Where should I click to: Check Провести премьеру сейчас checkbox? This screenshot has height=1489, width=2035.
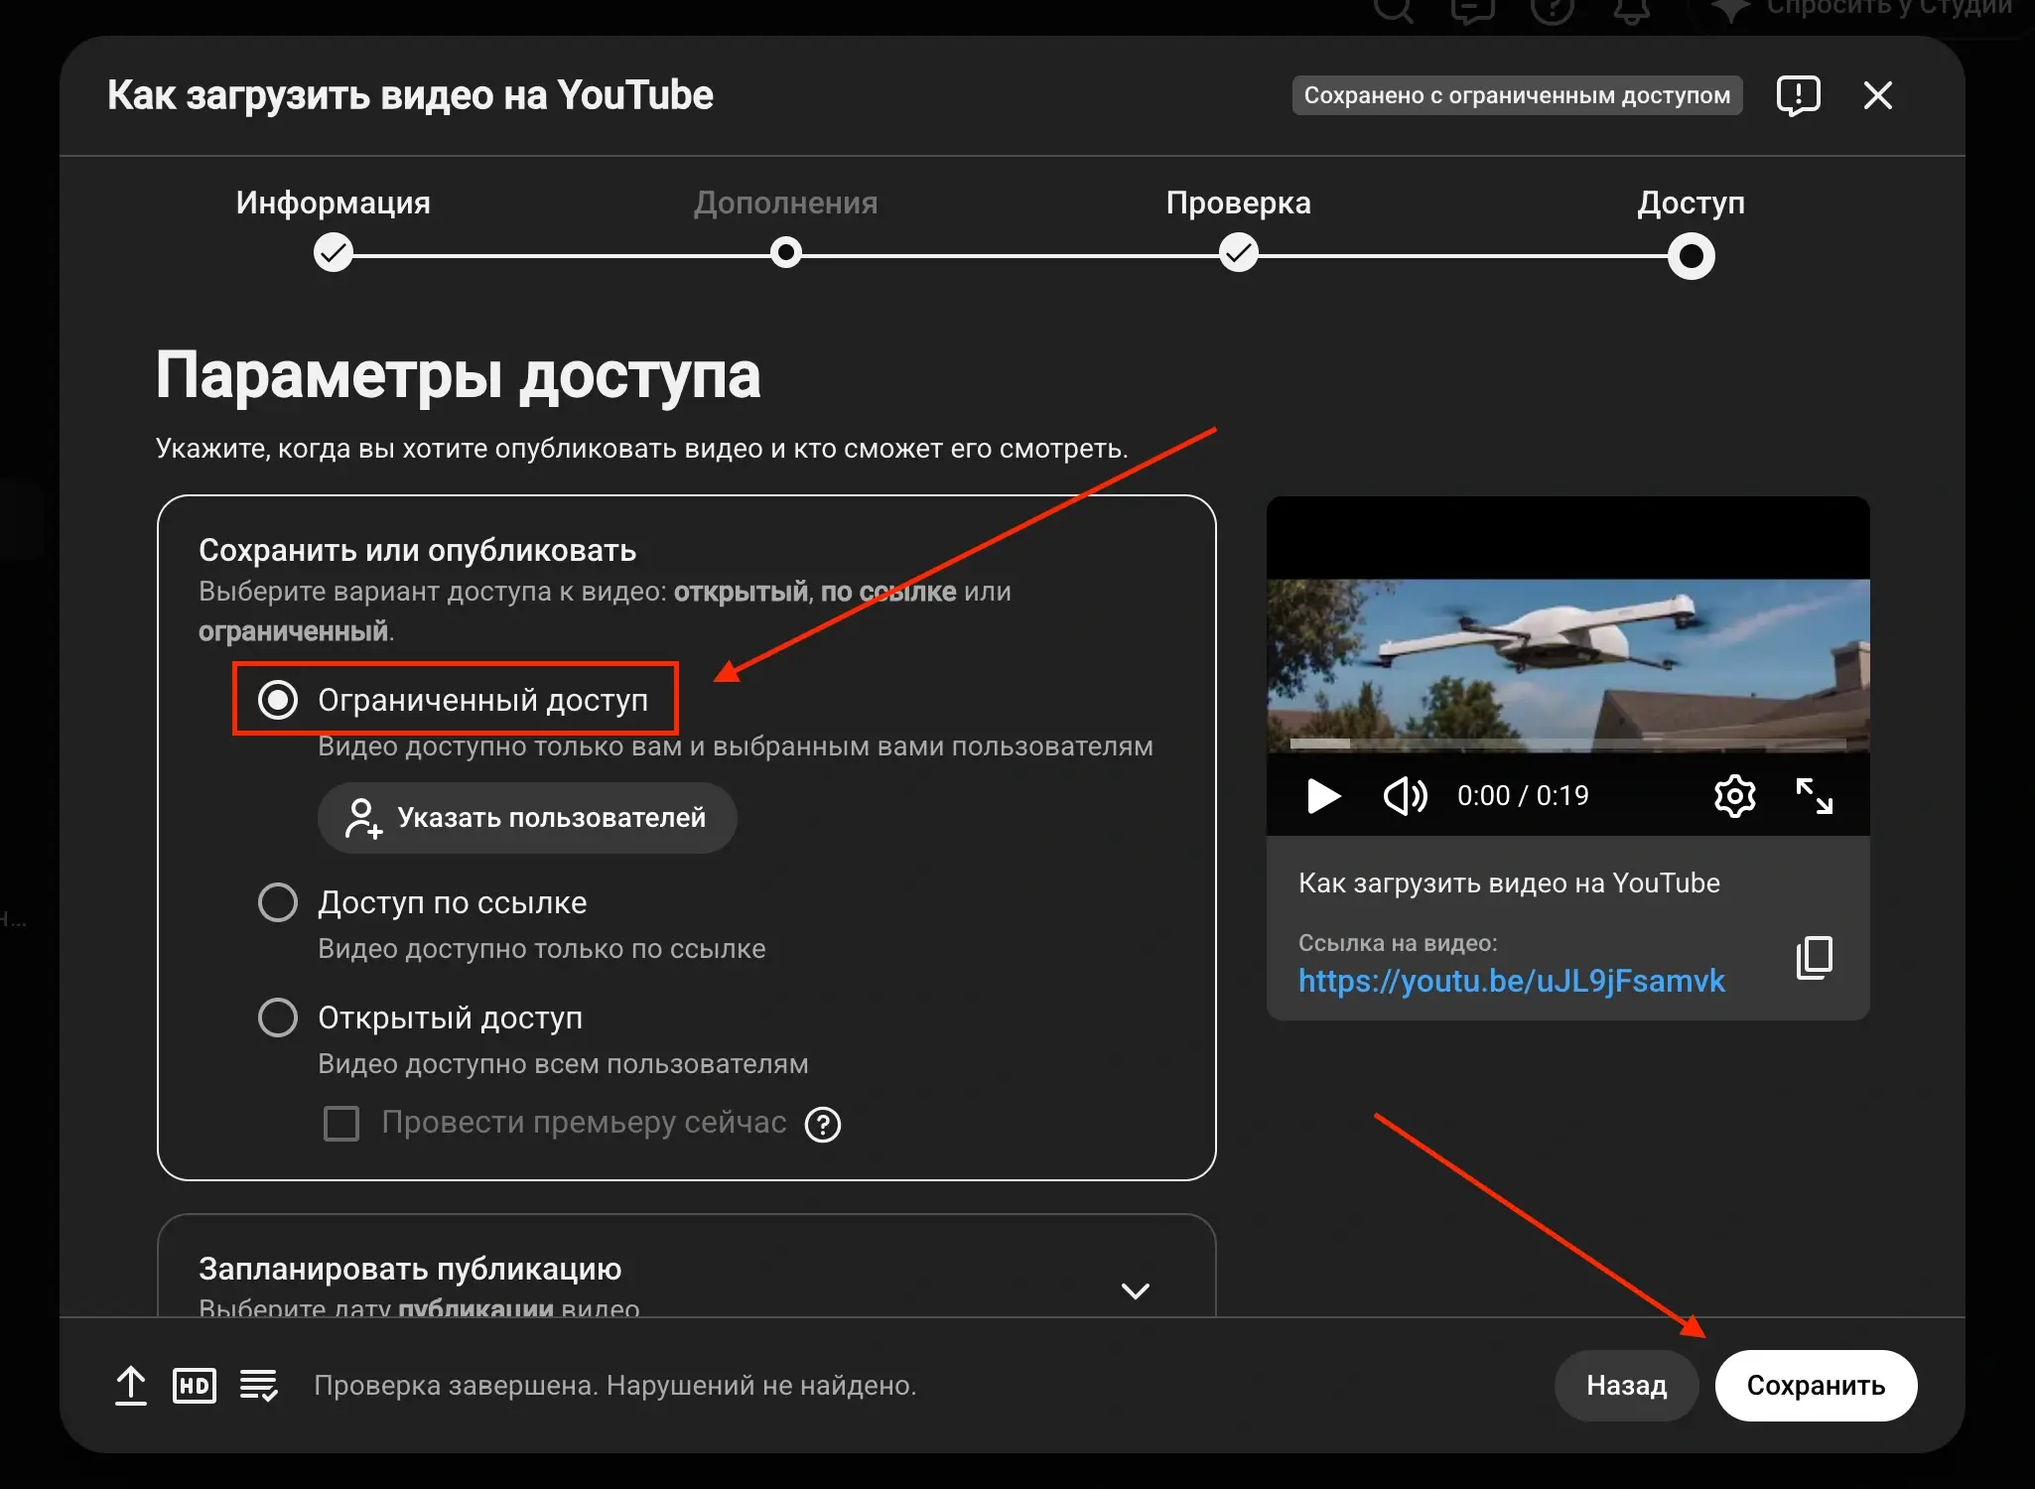coord(341,1124)
